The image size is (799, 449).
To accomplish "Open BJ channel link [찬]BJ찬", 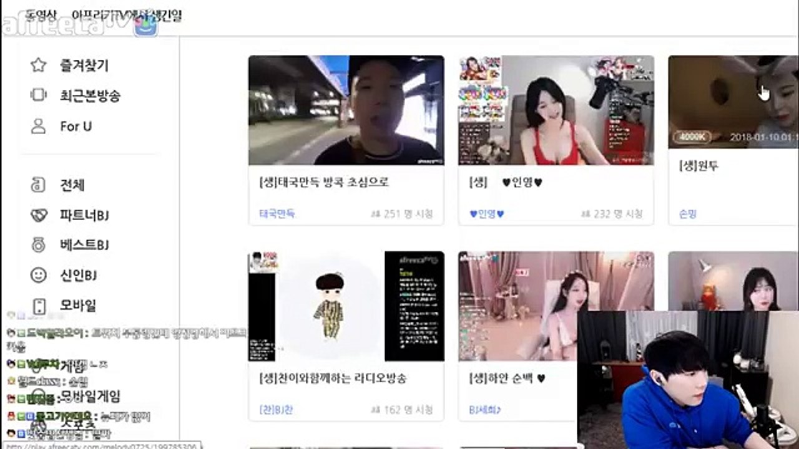I will tap(276, 410).
